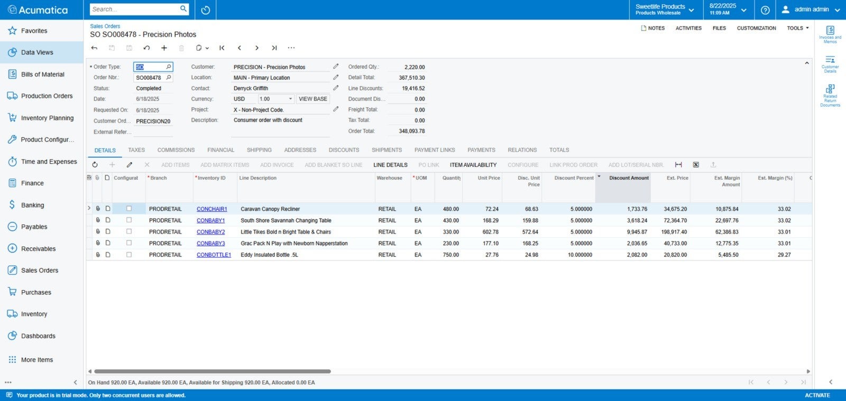The image size is (846, 401).
Task: Collapse the left navigation sidebar
Action: 75,382
